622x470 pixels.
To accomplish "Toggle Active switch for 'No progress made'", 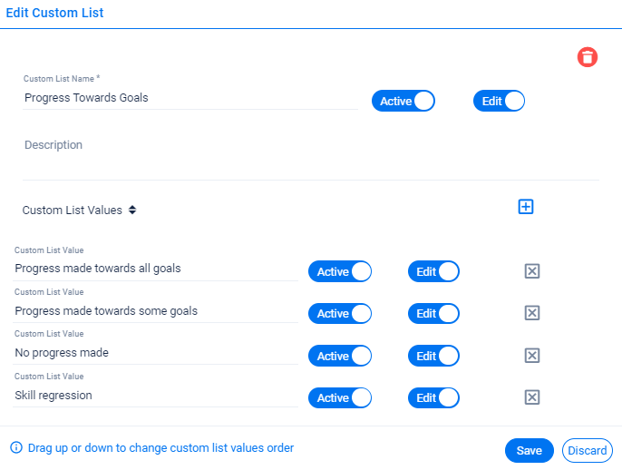I will [x=340, y=356].
